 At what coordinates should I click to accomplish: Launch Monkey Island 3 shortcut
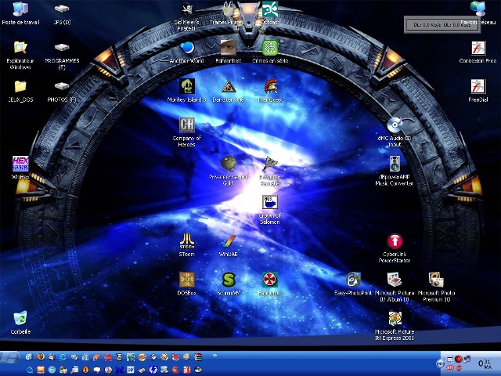[x=187, y=91]
